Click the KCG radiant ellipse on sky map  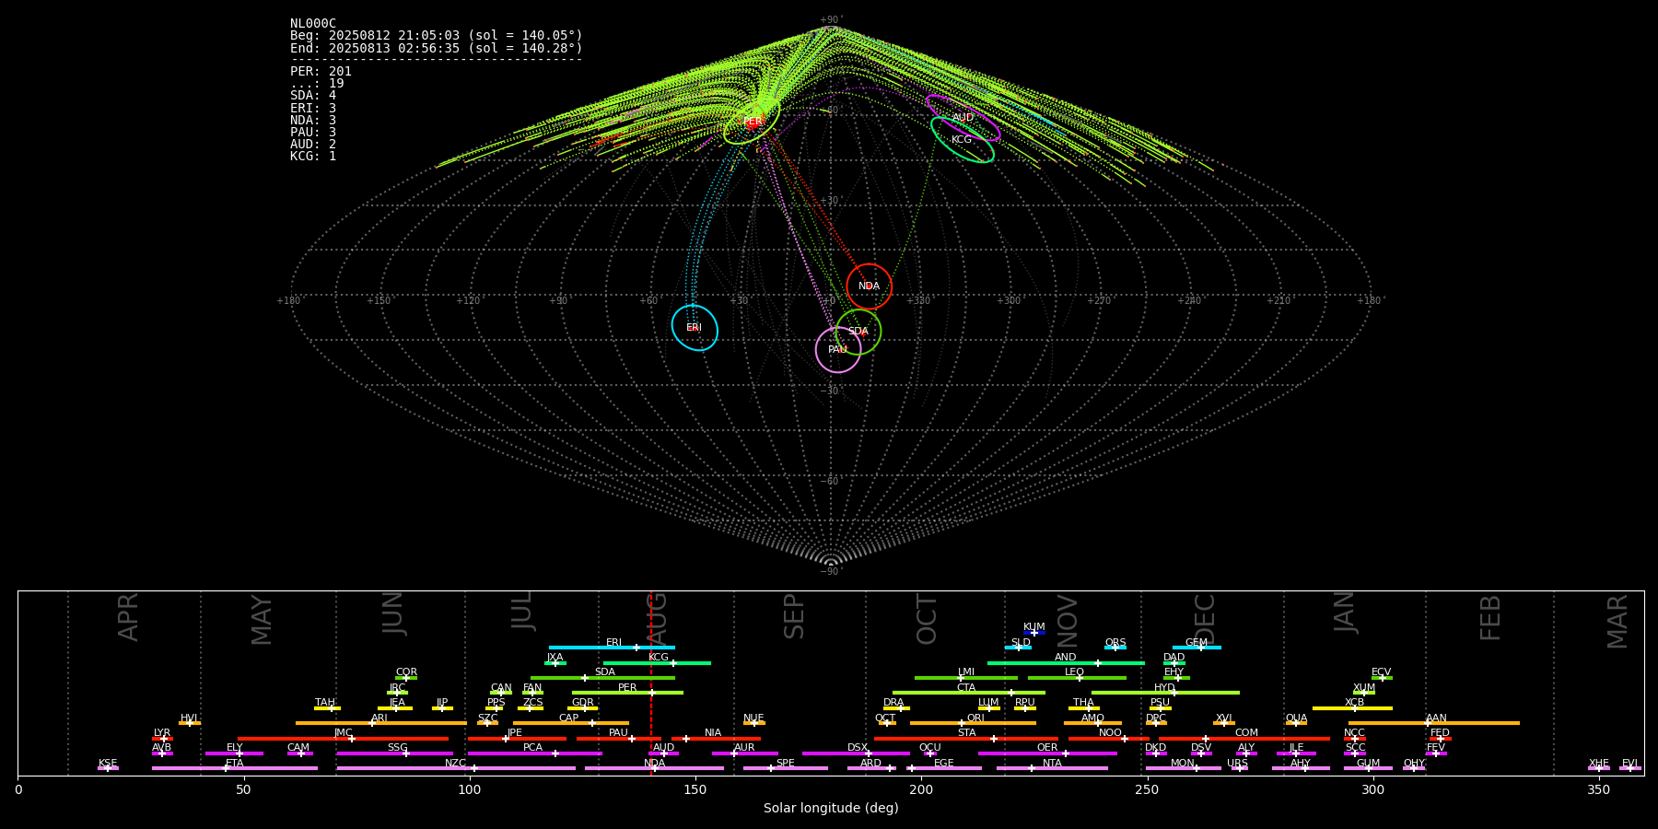[x=962, y=140]
